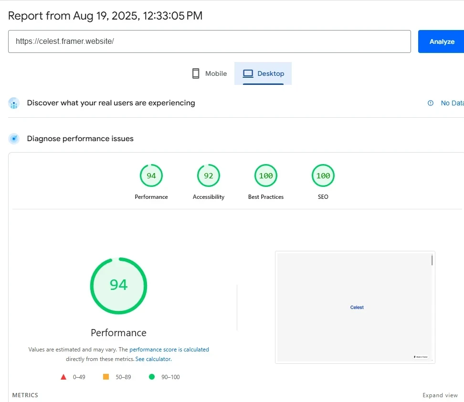This screenshot has height=402, width=464.
Task: Jump to the Accessibility score gauge 92
Action: 209,176
